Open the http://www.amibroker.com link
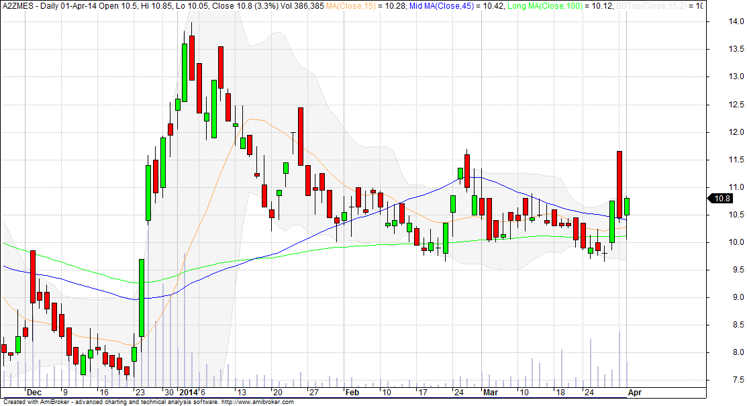Image resolution: width=747 pixels, height=406 pixels. coord(257,402)
